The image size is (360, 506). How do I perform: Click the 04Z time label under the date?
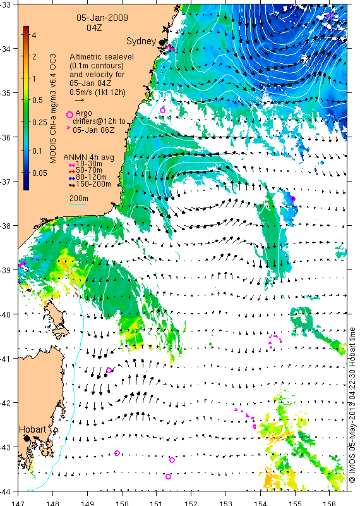tap(94, 28)
